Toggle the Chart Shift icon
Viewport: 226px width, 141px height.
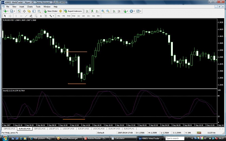pos(119,11)
